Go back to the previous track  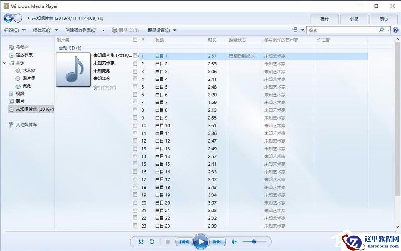click(x=184, y=241)
